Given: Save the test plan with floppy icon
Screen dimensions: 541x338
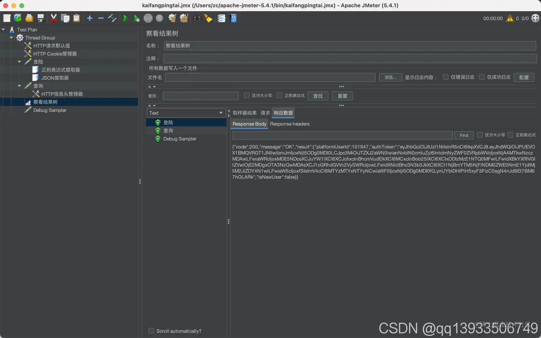Looking at the screenshot, I should coord(40,18).
